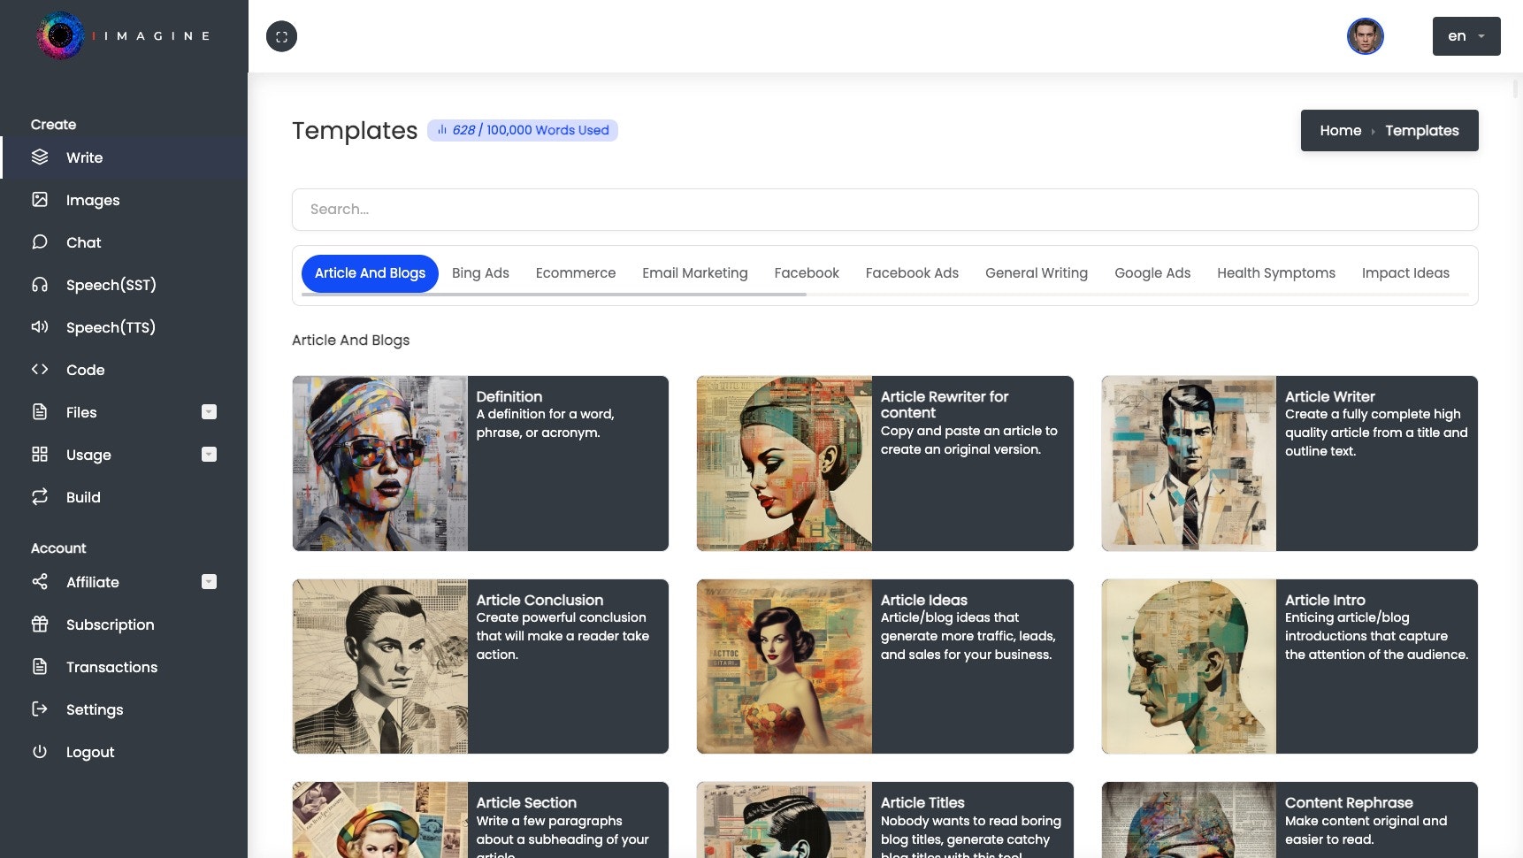Viewport: 1523px width, 858px height.
Task: Click Logout in the sidebar
Action: click(x=124, y=752)
